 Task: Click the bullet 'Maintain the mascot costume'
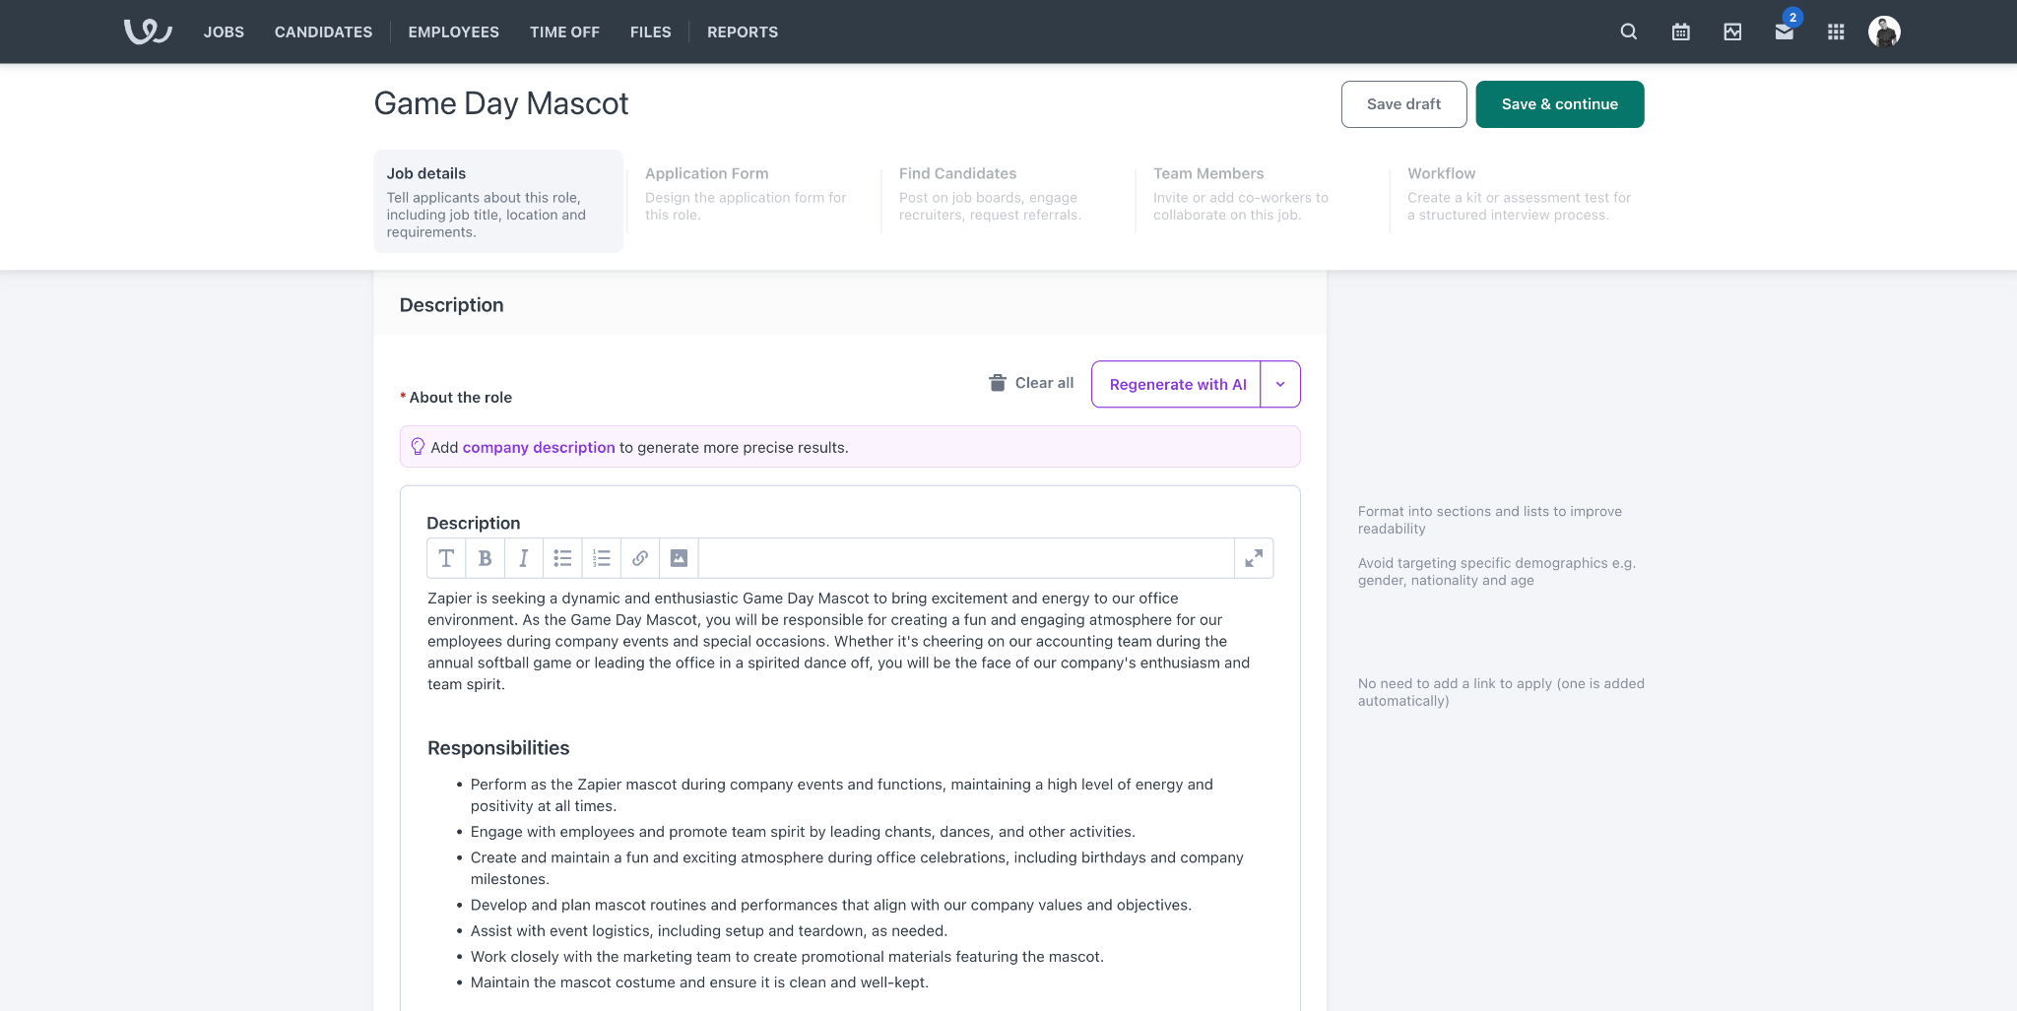699,981
